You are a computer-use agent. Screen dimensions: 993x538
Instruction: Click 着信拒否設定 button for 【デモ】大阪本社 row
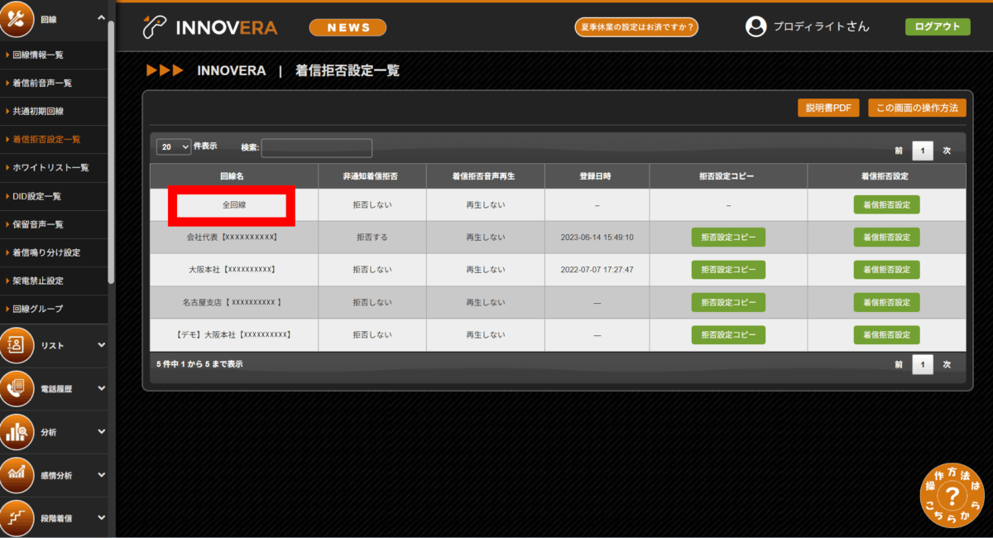click(x=886, y=335)
